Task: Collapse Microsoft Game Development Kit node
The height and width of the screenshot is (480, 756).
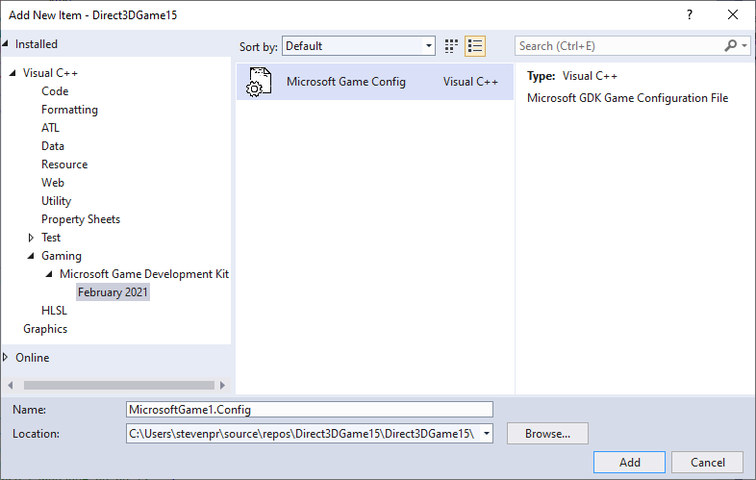Action: (49, 274)
